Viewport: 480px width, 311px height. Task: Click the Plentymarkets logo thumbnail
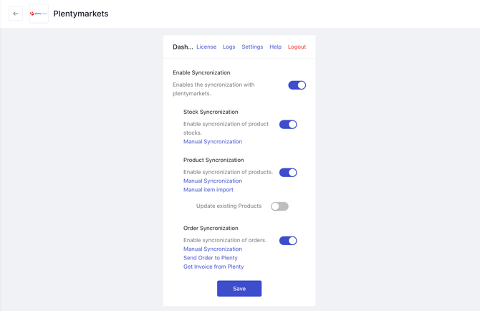click(x=39, y=14)
